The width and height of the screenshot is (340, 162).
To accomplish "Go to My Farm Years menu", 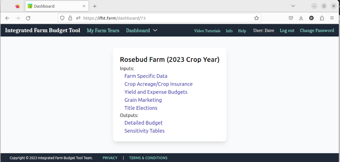I will click(103, 31).
